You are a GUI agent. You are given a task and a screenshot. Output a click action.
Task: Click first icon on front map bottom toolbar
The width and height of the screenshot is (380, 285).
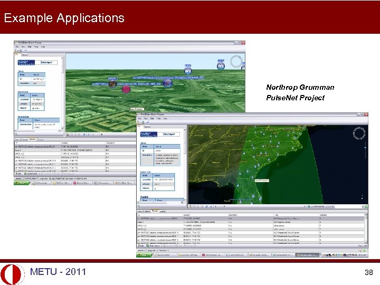coord(191,206)
